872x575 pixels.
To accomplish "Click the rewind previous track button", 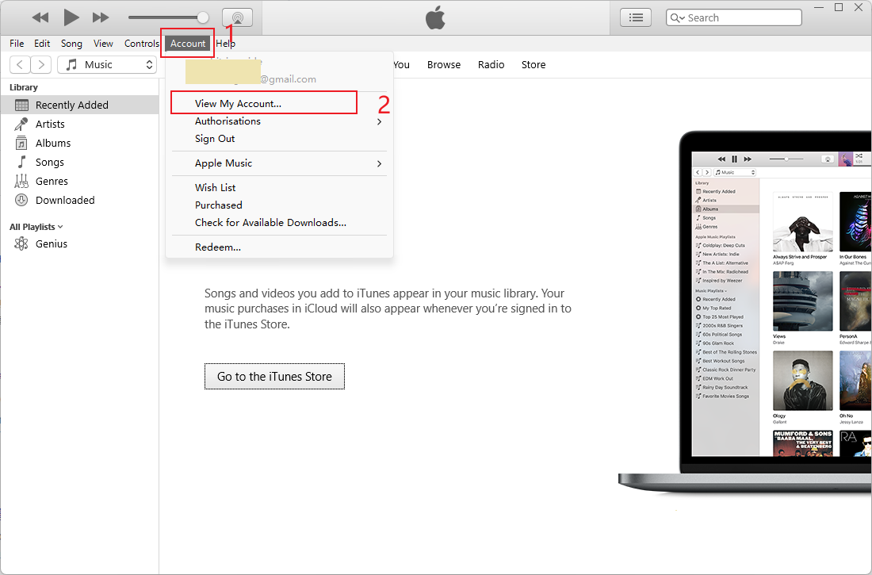I will point(40,17).
